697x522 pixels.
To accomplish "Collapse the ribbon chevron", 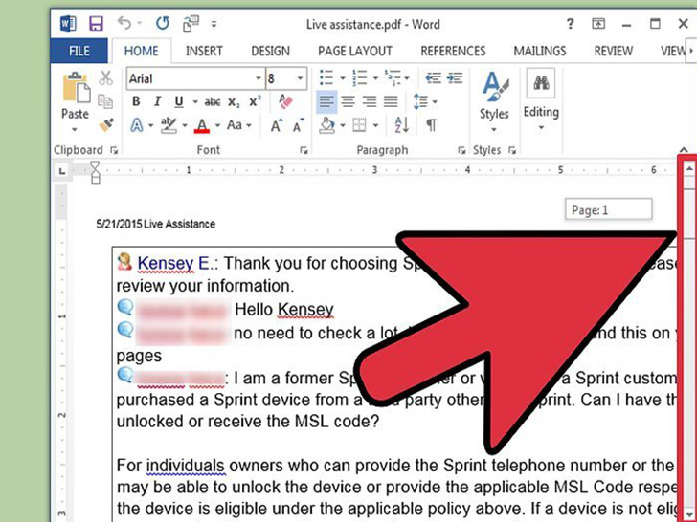I will click(684, 150).
